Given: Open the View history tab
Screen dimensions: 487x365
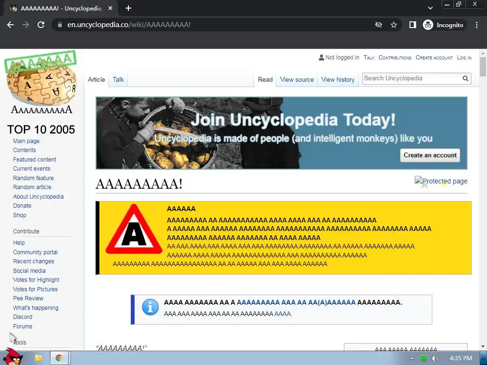Looking at the screenshot, I should [x=338, y=80].
